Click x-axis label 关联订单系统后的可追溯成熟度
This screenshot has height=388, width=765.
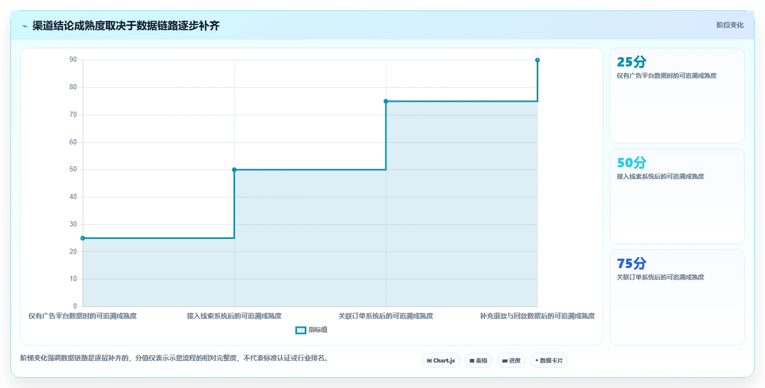pos(386,316)
